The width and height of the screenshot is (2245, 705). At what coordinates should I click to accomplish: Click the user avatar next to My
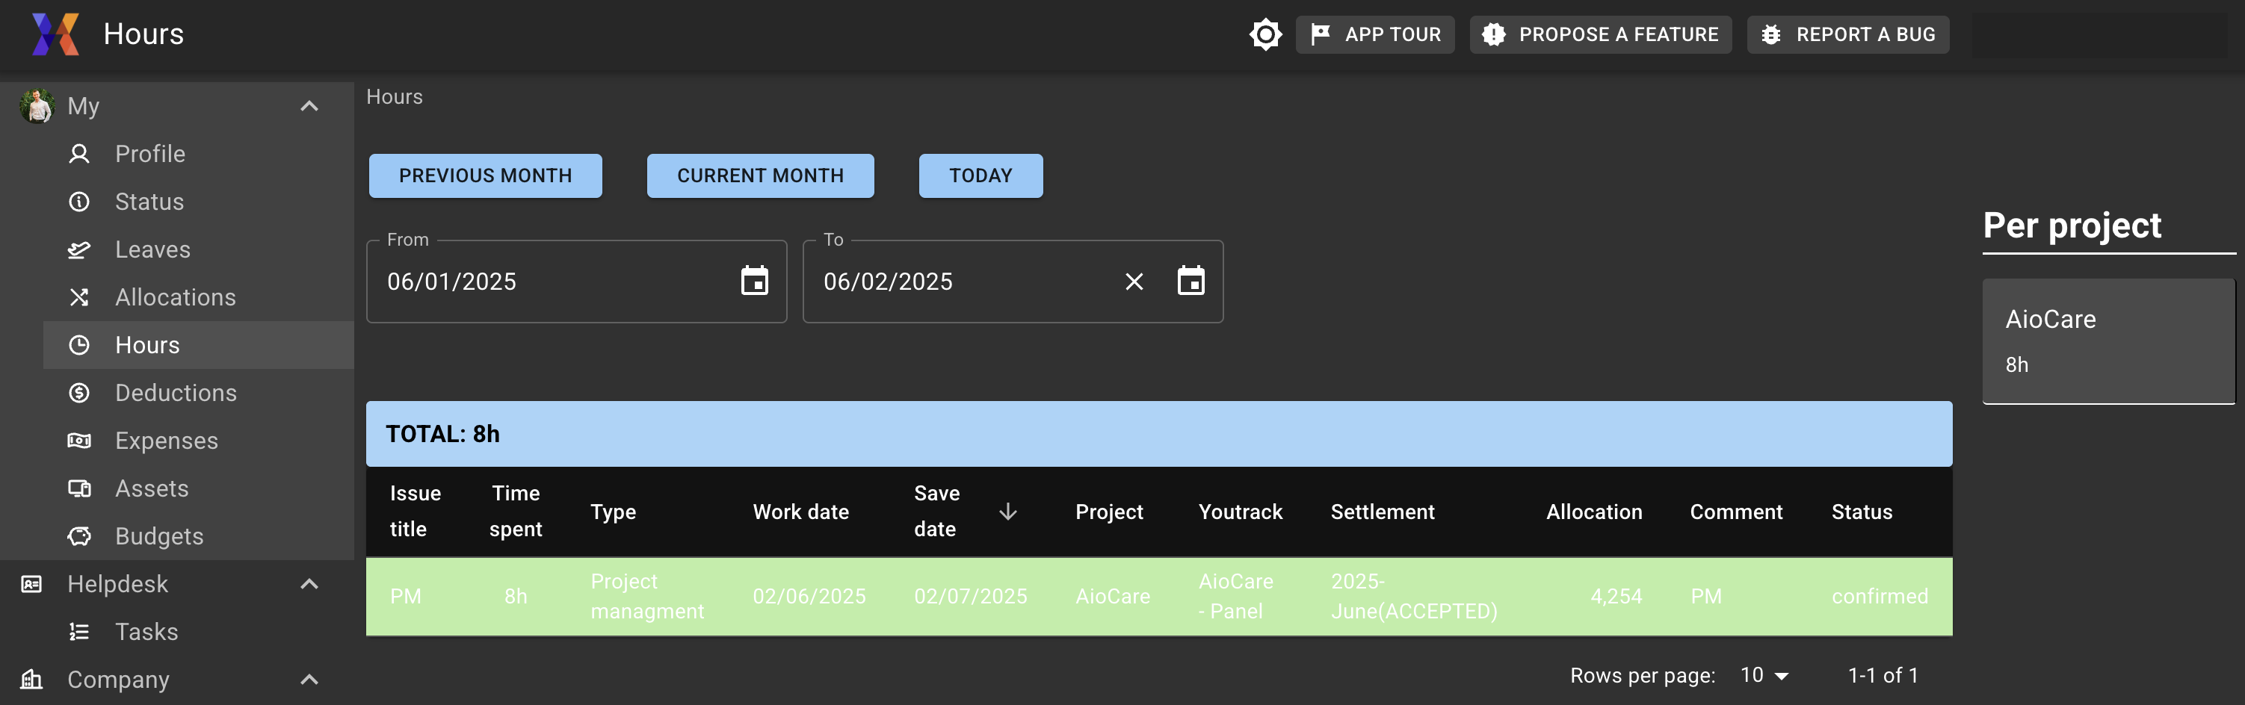coord(37,106)
